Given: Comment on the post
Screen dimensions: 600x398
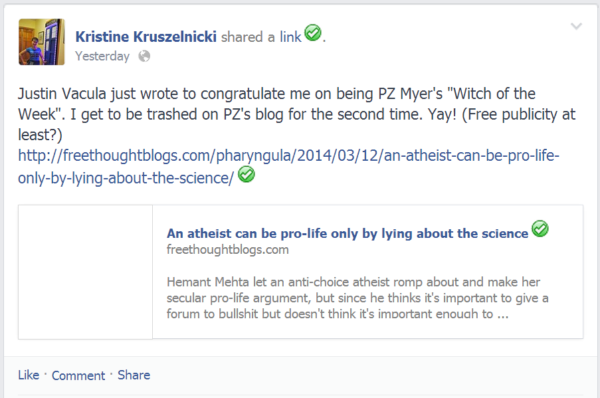Looking at the screenshot, I should pyautogui.click(x=78, y=375).
